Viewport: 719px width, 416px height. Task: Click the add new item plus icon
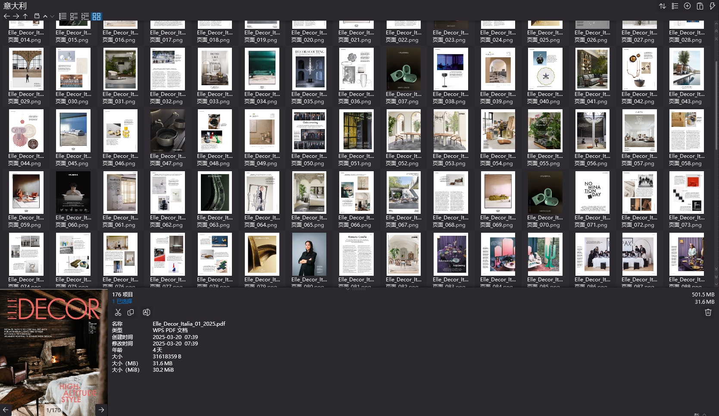[x=687, y=6]
